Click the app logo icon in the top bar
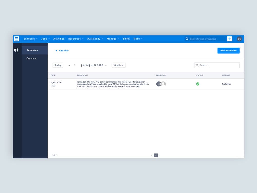Viewport: 257px width, 193px height. coord(16,39)
